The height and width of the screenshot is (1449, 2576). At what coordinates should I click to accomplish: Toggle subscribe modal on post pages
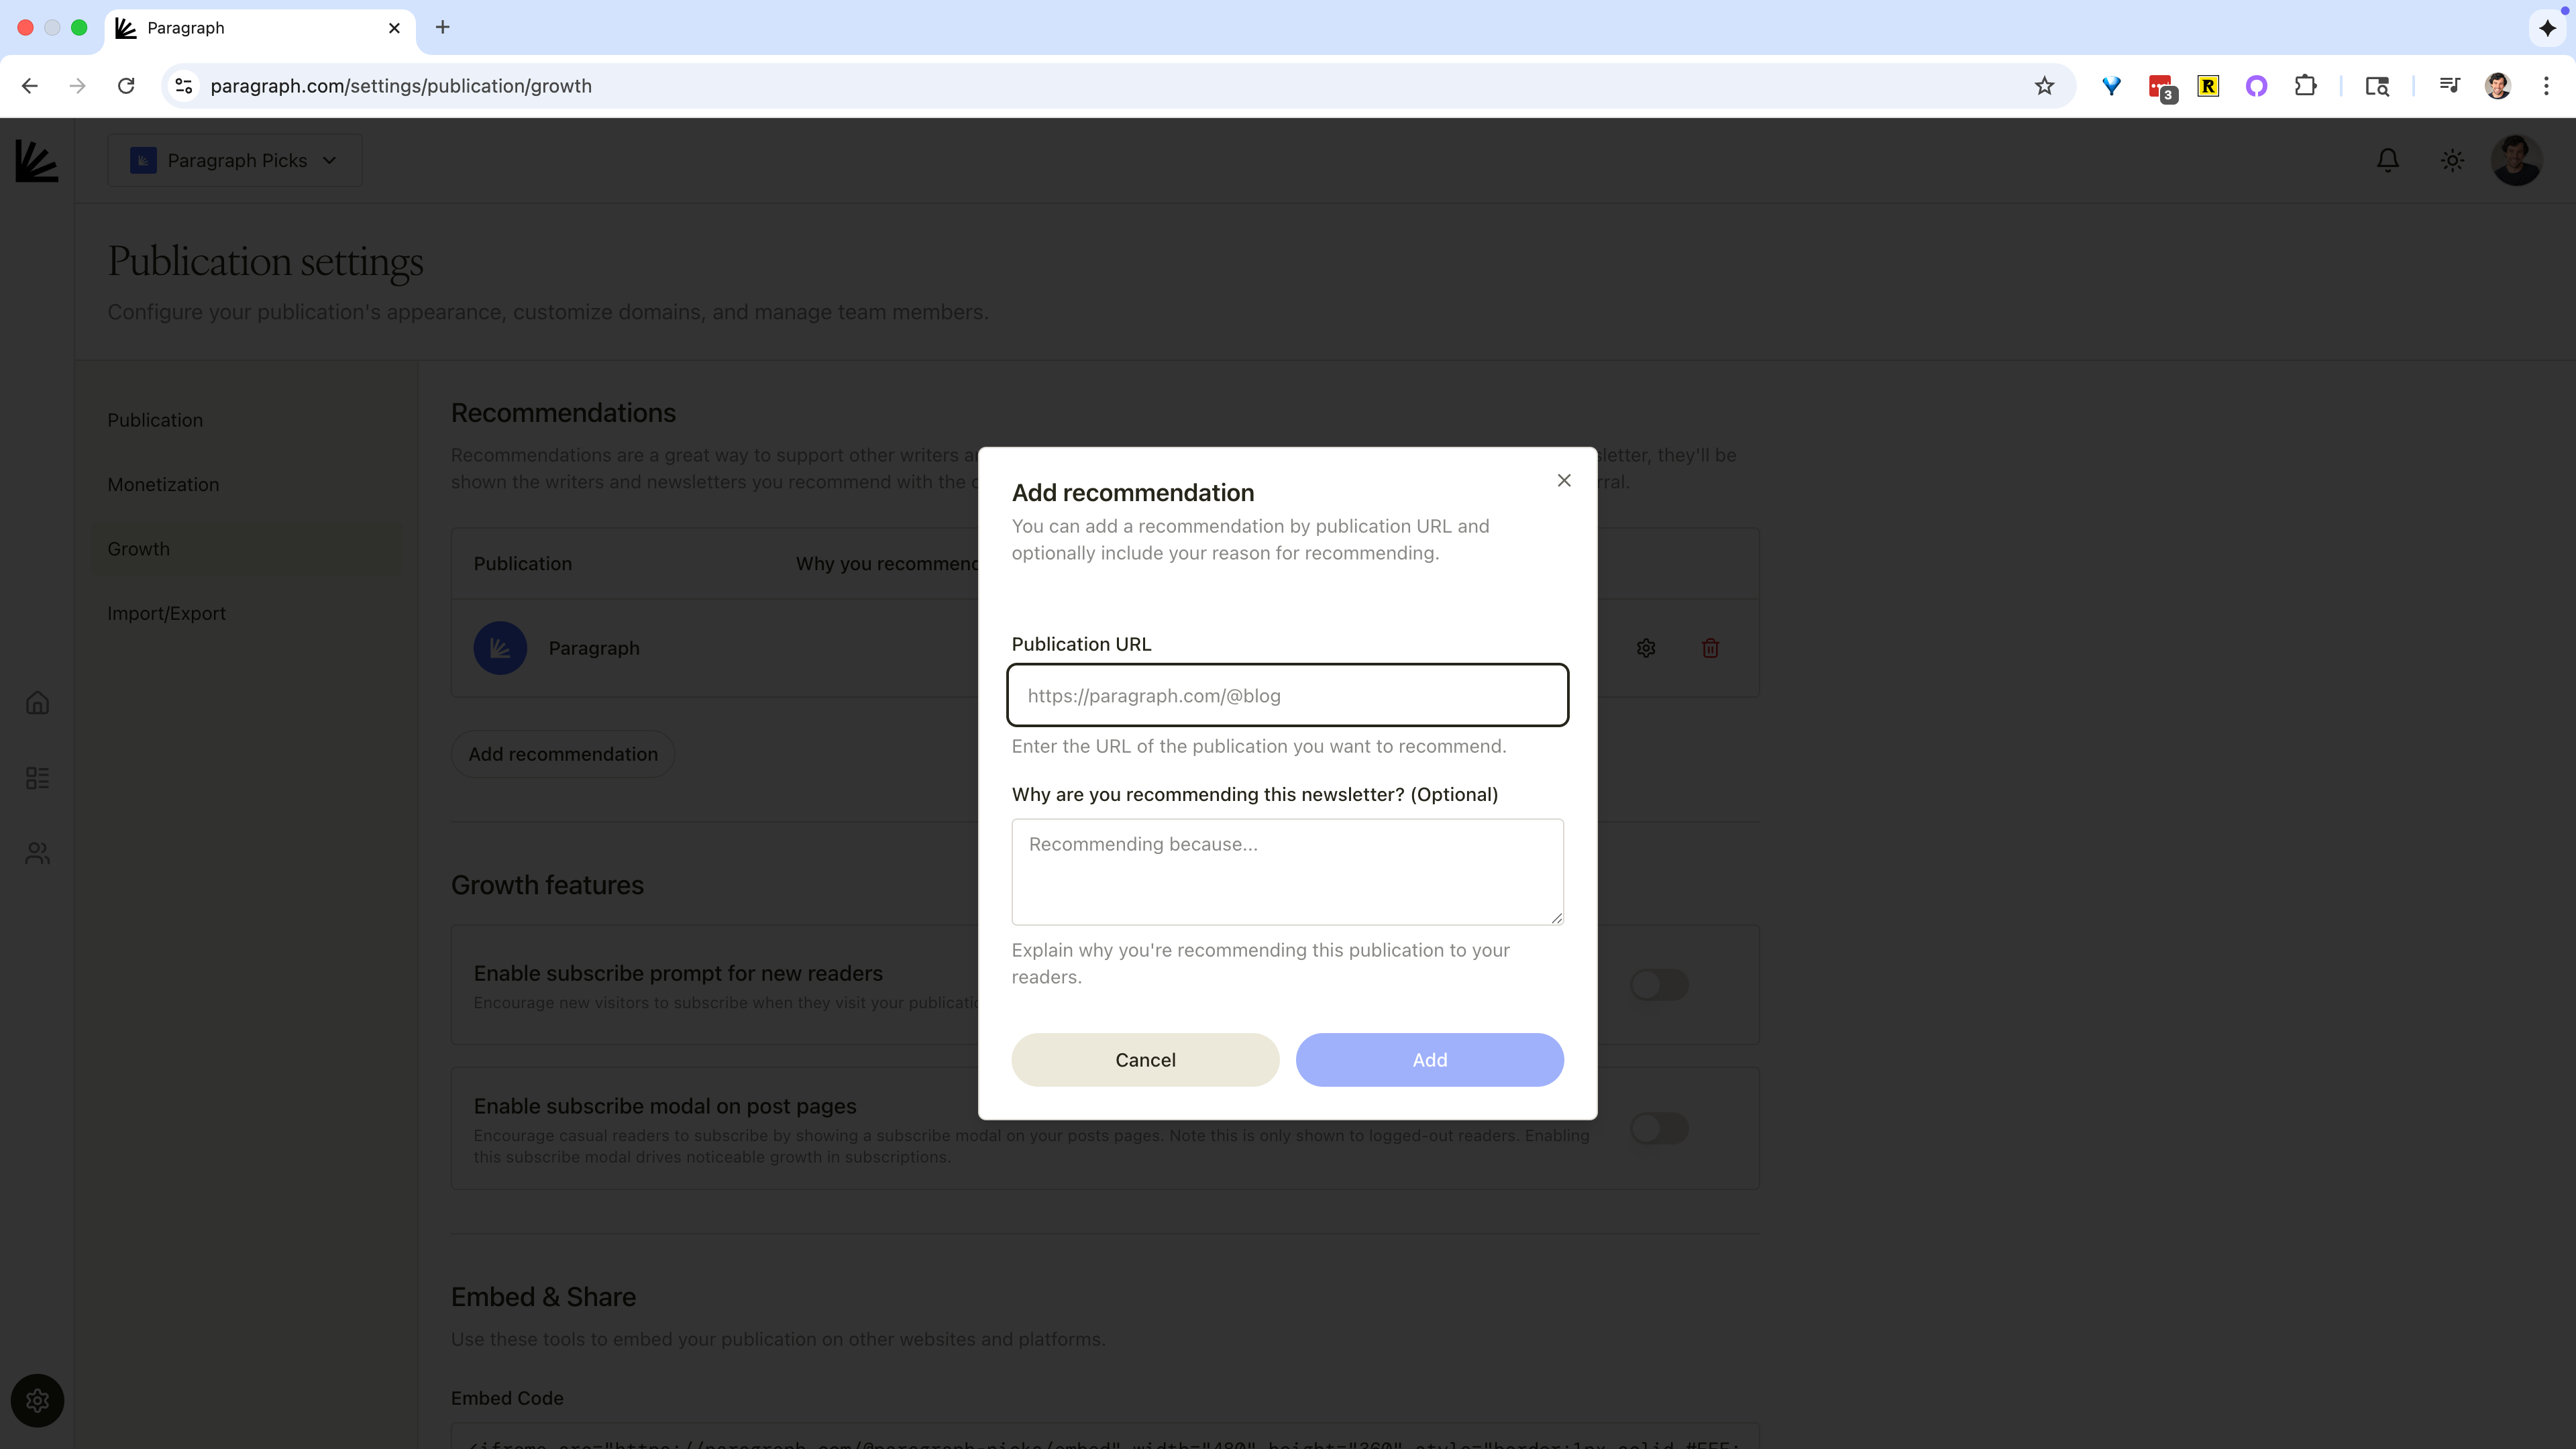coord(1659,1128)
